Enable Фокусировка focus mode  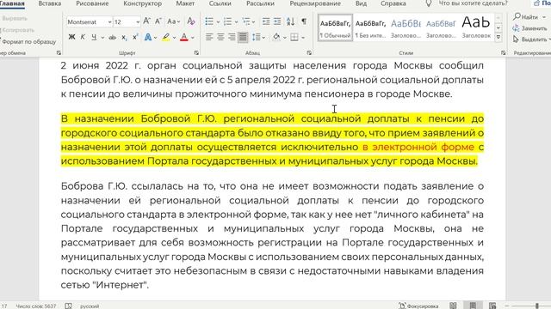coord(418,306)
